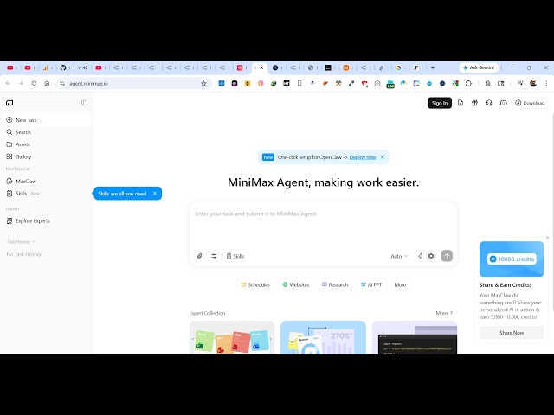Open the Assets section
The height and width of the screenshot is (415, 554).
click(48, 144)
